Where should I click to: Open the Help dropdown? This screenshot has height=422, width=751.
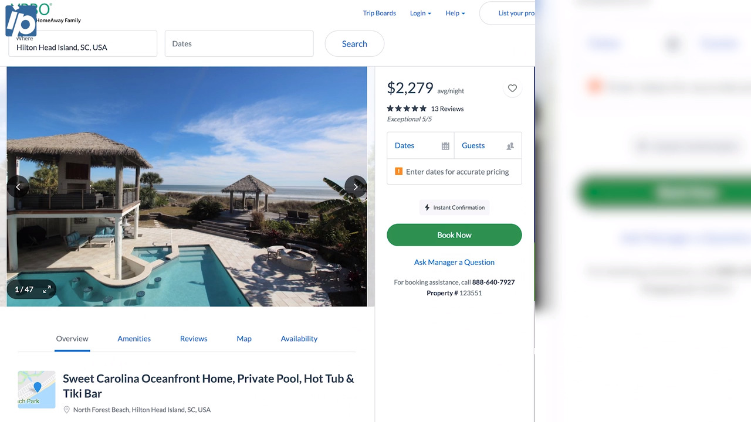coord(455,13)
